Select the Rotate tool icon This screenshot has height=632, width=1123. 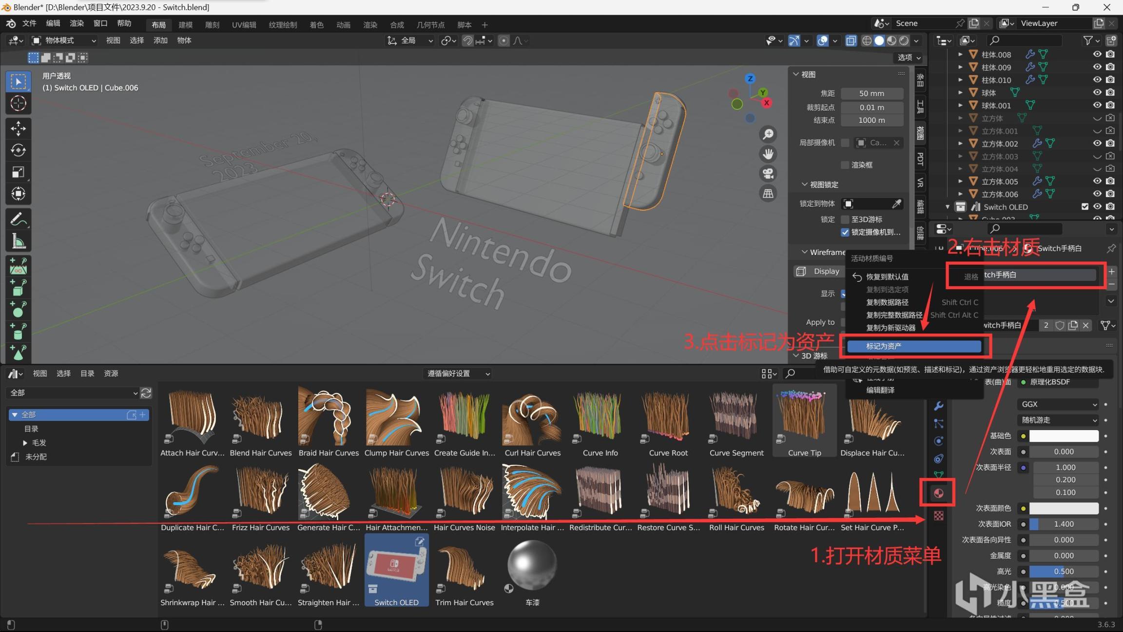tap(18, 150)
